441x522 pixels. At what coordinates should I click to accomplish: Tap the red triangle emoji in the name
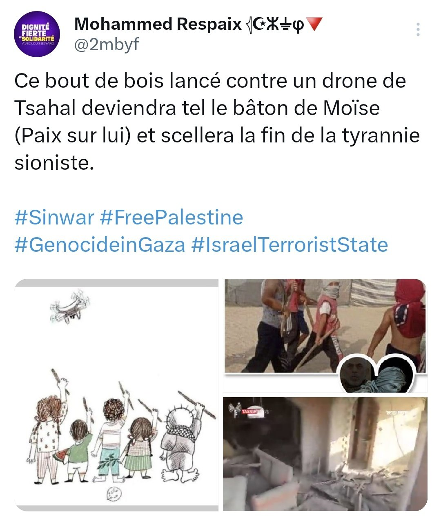click(x=314, y=24)
